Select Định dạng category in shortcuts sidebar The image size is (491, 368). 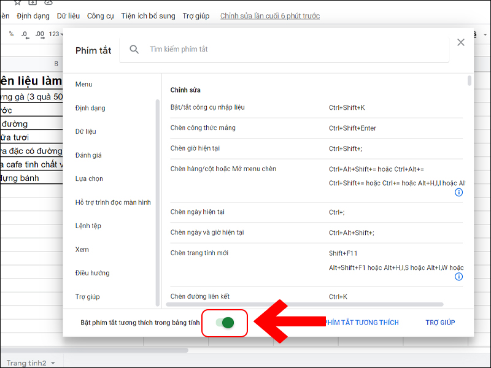point(90,108)
